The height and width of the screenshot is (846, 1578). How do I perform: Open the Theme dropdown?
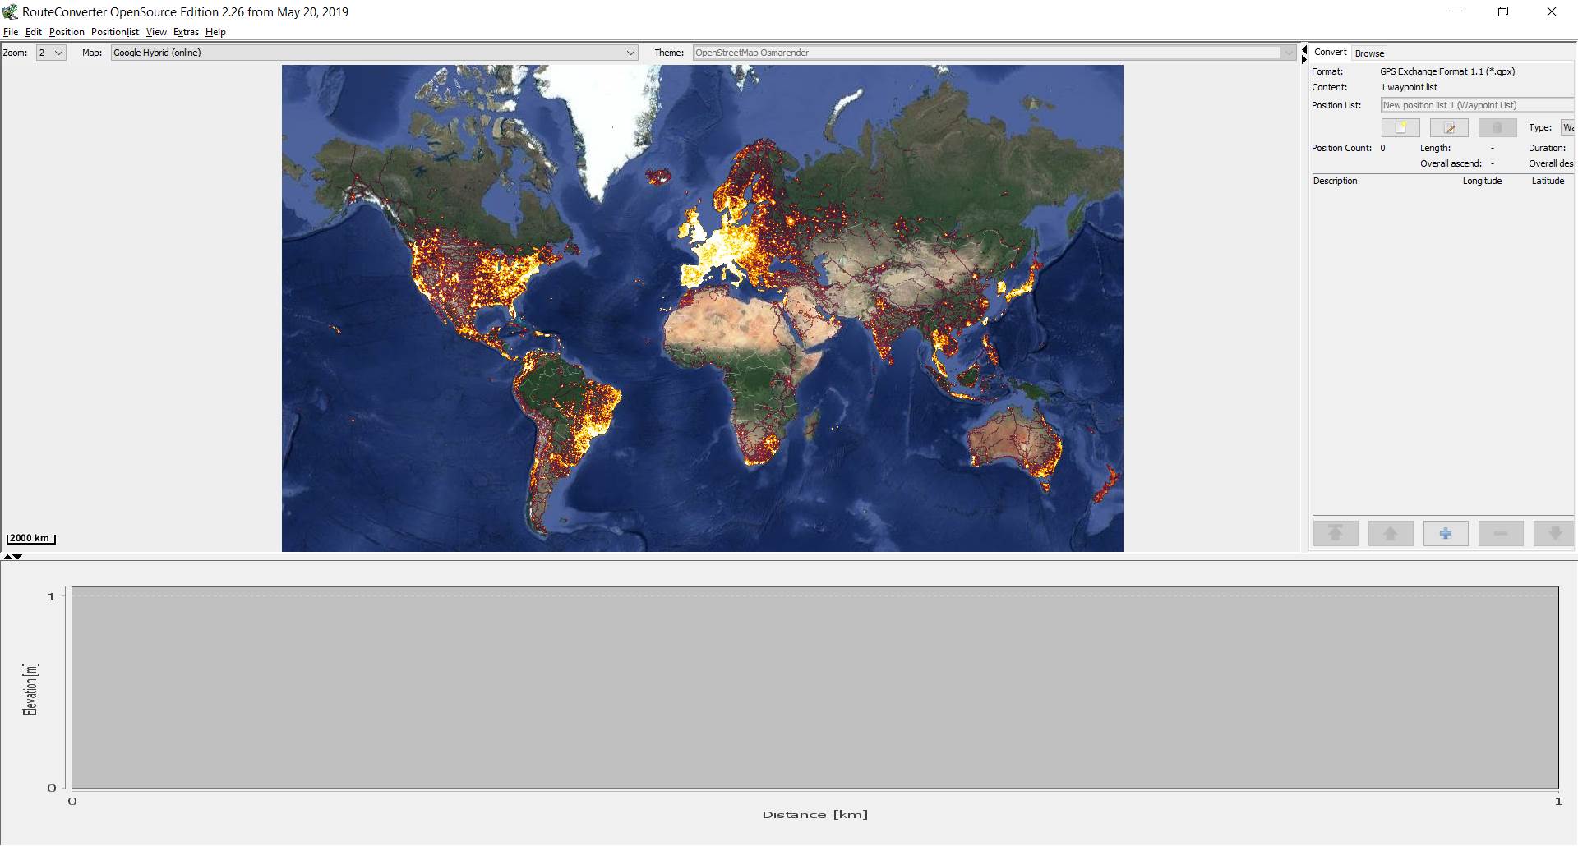pyautogui.click(x=1288, y=53)
